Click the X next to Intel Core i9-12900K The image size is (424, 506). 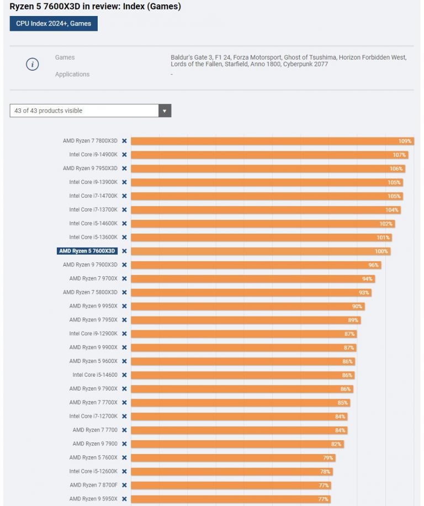click(x=124, y=334)
